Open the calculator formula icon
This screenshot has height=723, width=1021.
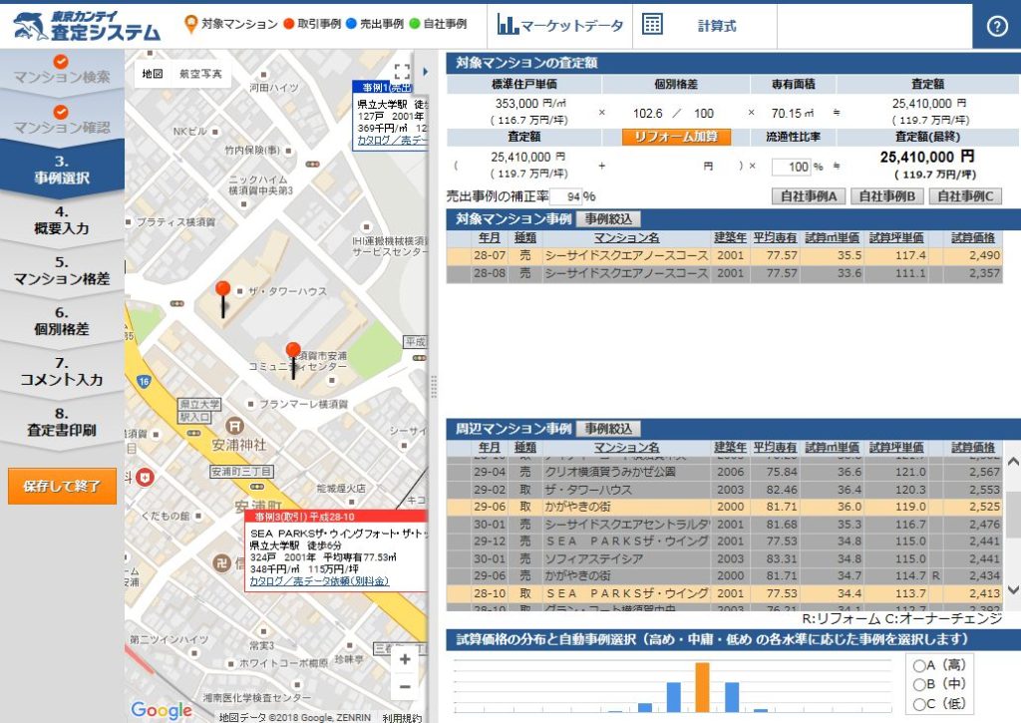[653, 26]
